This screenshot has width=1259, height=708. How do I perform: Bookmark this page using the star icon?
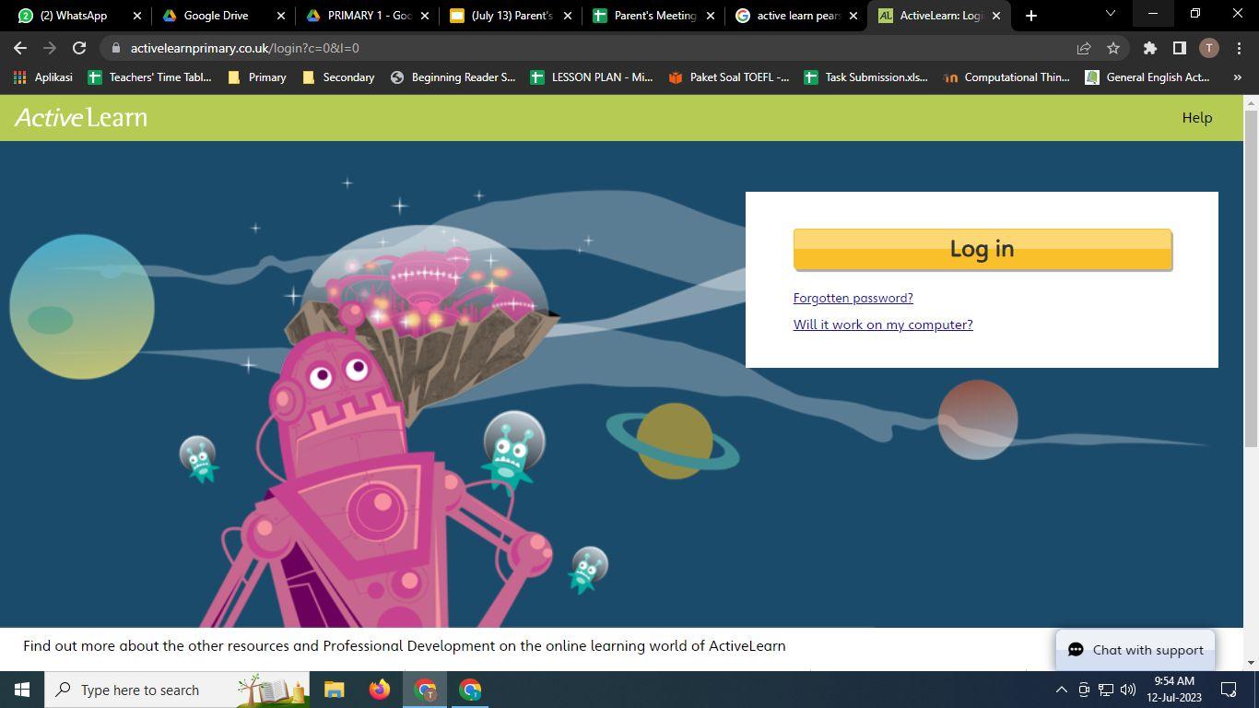[x=1112, y=48]
